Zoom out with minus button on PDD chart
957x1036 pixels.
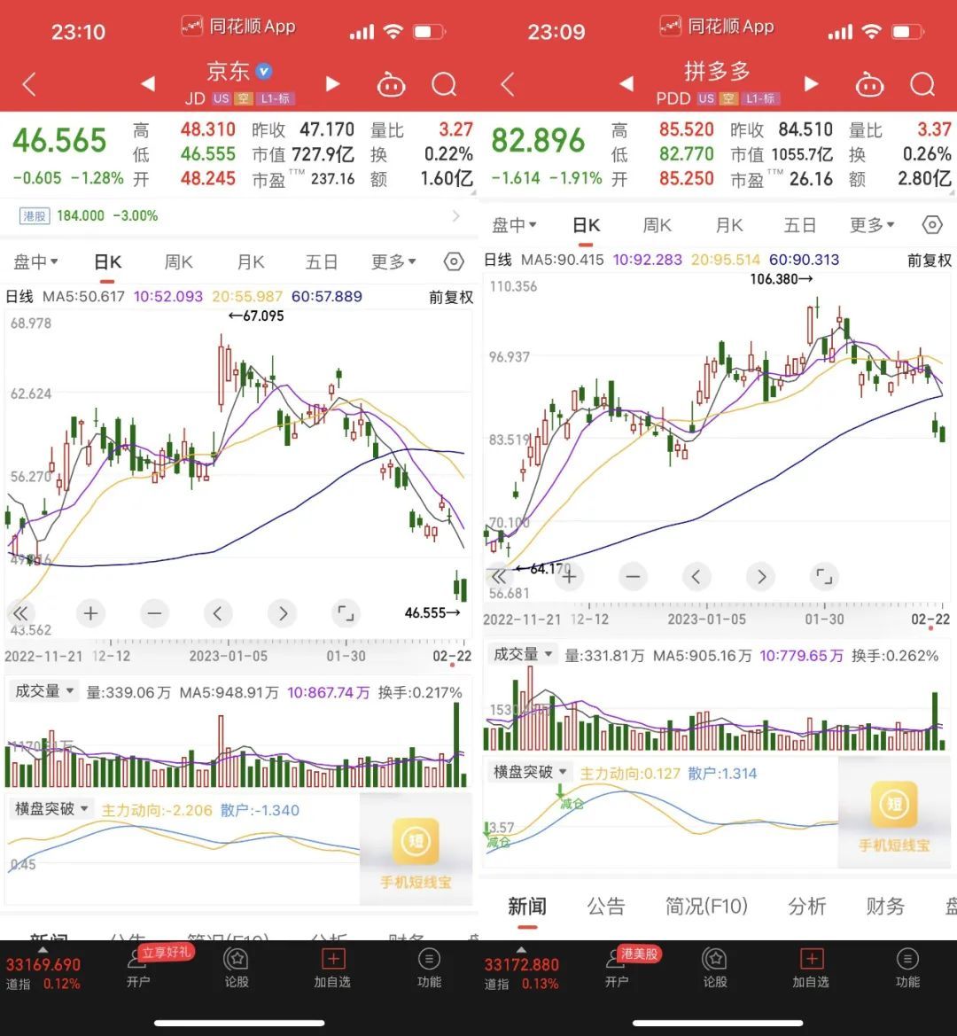632,577
